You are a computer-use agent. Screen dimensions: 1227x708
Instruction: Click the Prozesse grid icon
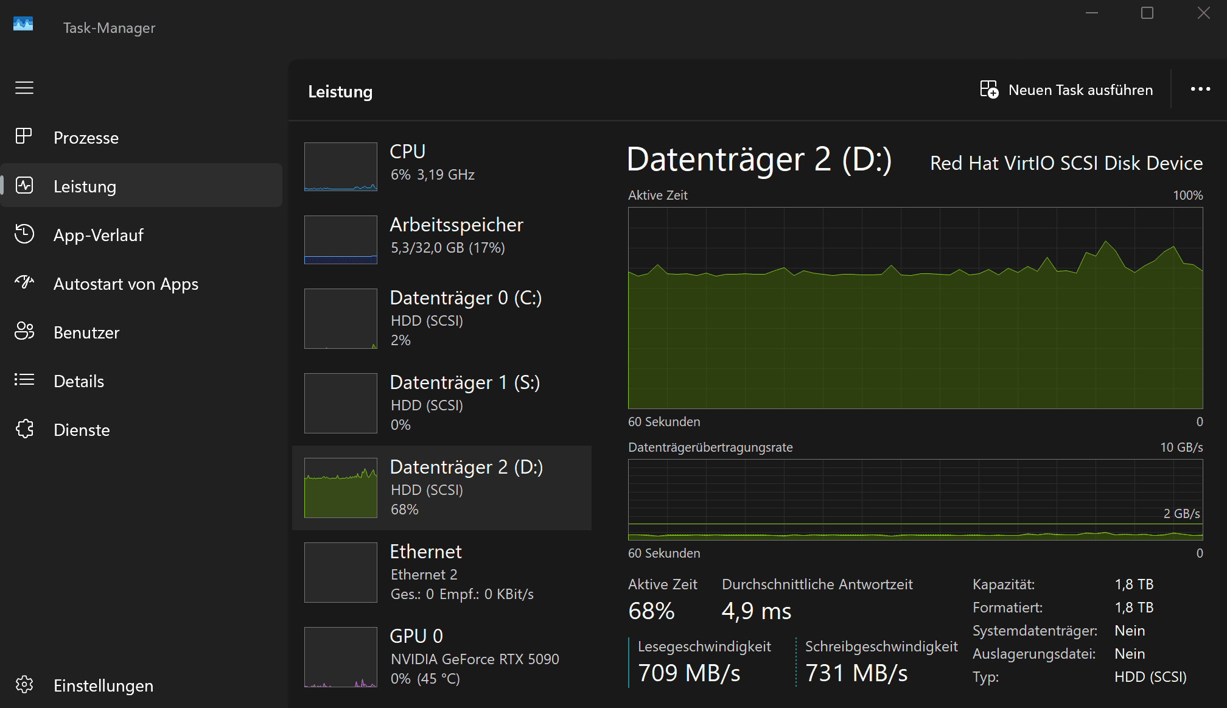pos(24,136)
